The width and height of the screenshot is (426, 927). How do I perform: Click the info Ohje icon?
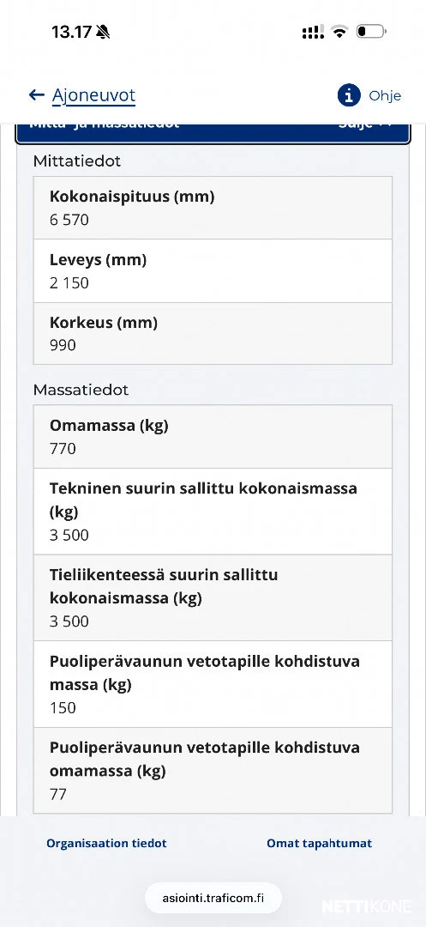[349, 95]
